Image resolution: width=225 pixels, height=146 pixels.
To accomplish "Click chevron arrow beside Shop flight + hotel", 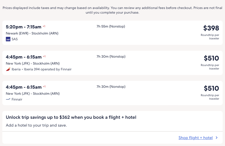I will tap(217, 138).
